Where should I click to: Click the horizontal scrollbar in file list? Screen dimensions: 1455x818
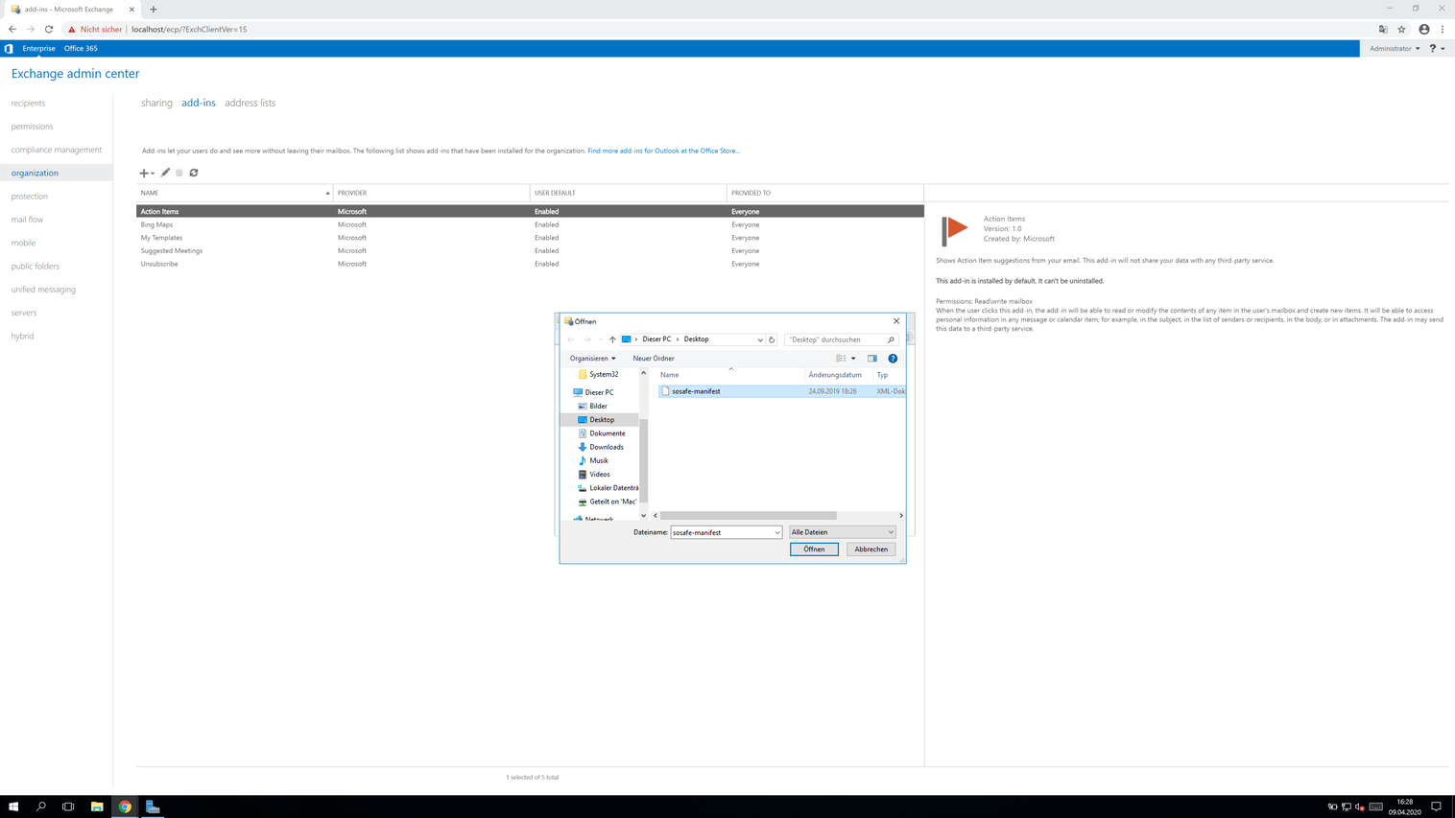coord(749,516)
